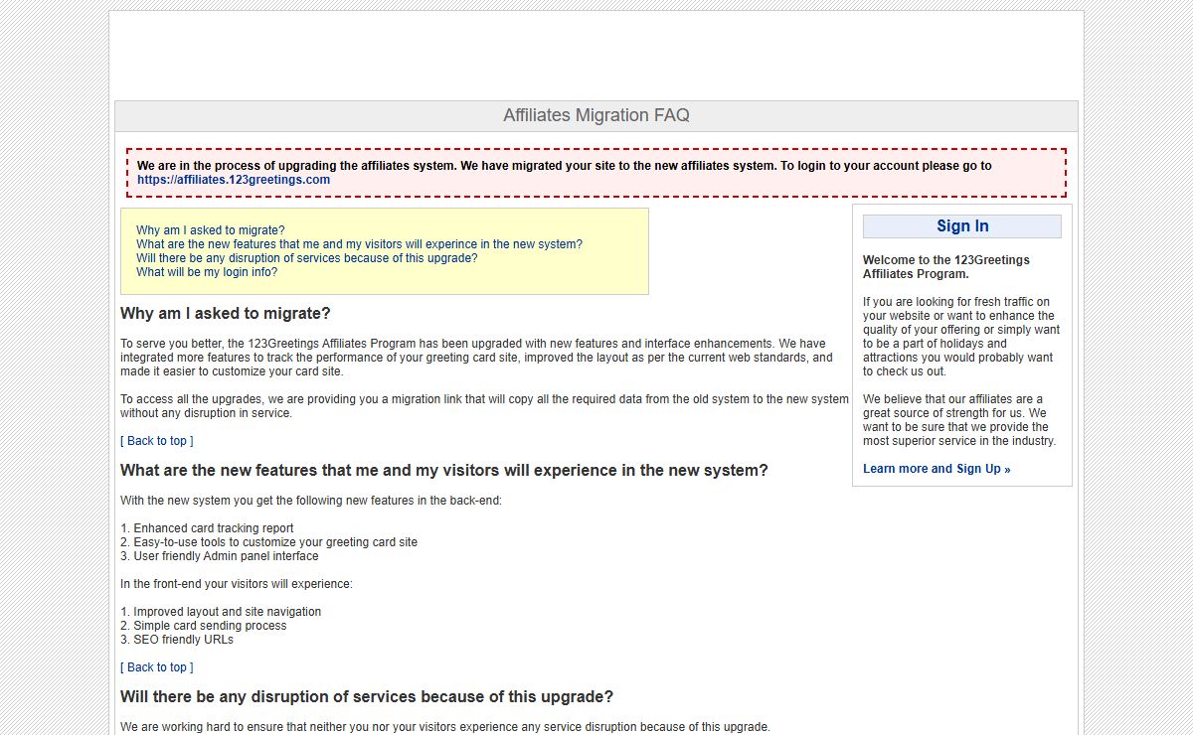Click 'Welcome to the 123Greetings Affiliates Program.' text
This screenshot has width=1193, height=735.
[946, 267]
